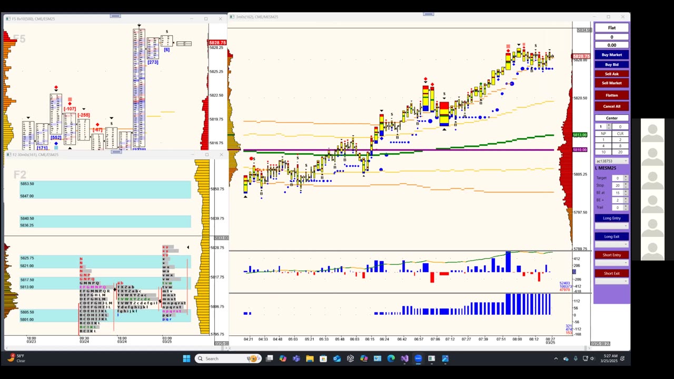Click the F2 30m0s(161) chart title
674x379 pixels.
tap(36, 155)
